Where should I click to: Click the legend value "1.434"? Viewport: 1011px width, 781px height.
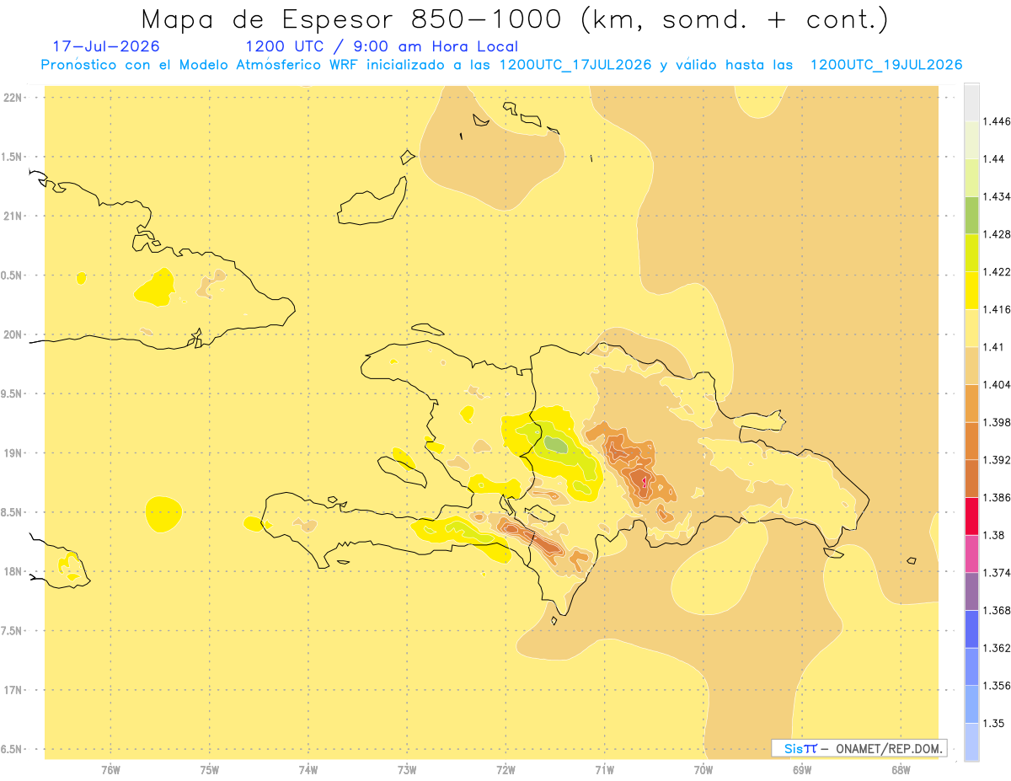997,197
